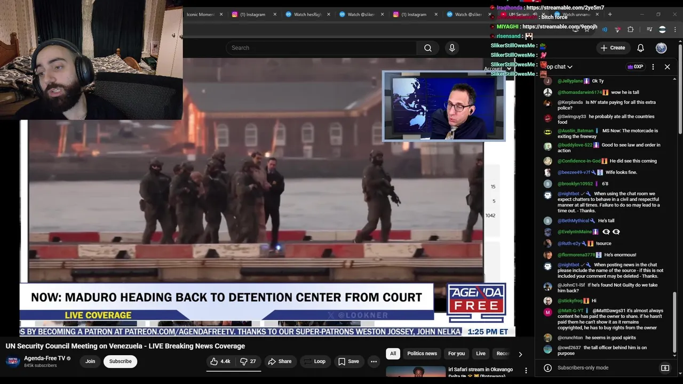
Task: Select the partially visible Recently uploaded chip
Action: (x=502, y=354)
